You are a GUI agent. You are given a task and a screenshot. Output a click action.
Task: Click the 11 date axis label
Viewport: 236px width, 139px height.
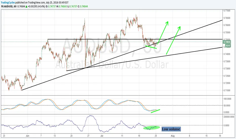122,136
